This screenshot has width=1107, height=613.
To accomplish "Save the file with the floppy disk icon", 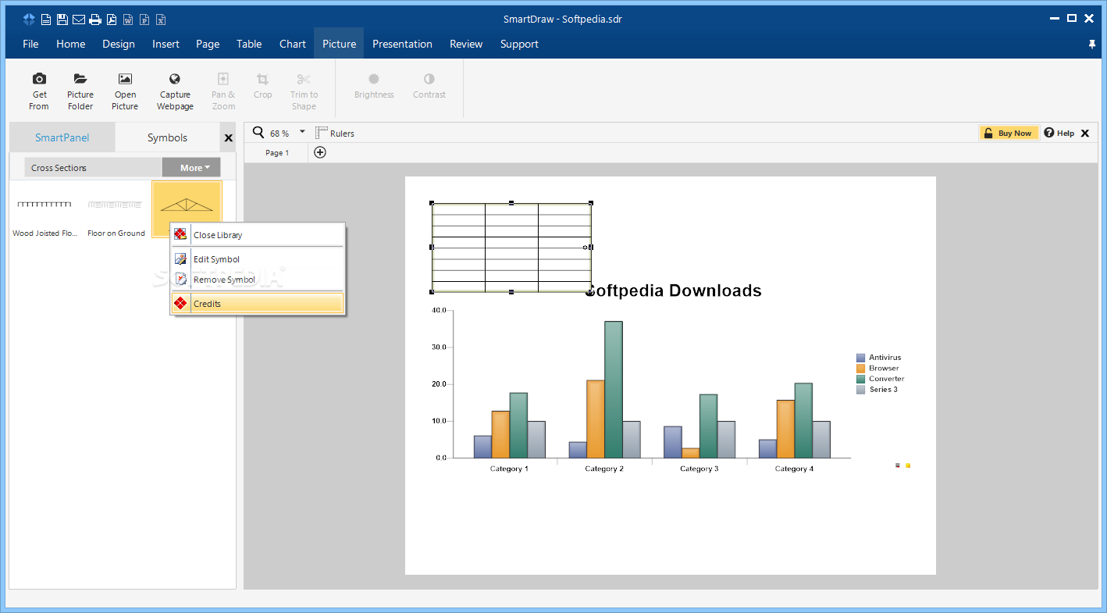I will tap(62, 20).
